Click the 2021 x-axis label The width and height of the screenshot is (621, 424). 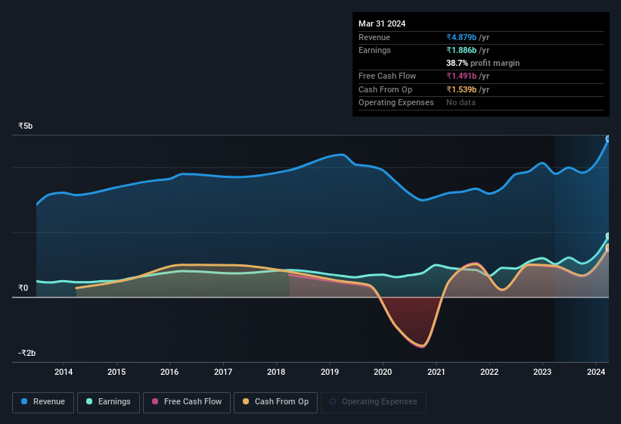(436, 372)
